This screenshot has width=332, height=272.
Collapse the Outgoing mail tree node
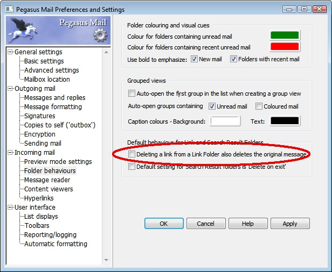(x=10, y=89)
